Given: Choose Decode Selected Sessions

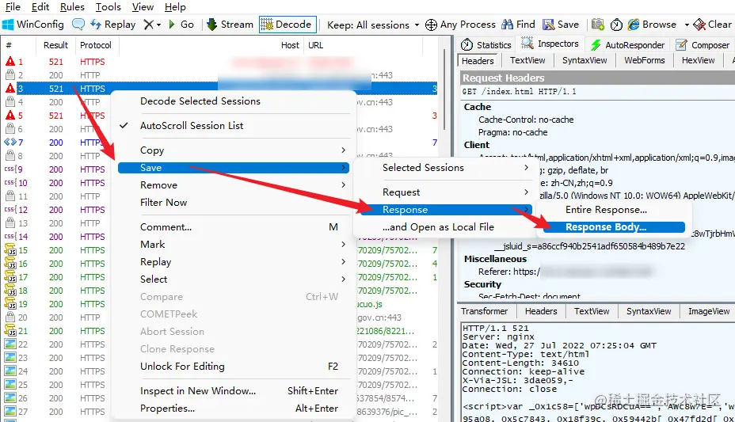Looking at the screenshot, I should [234, 101].
